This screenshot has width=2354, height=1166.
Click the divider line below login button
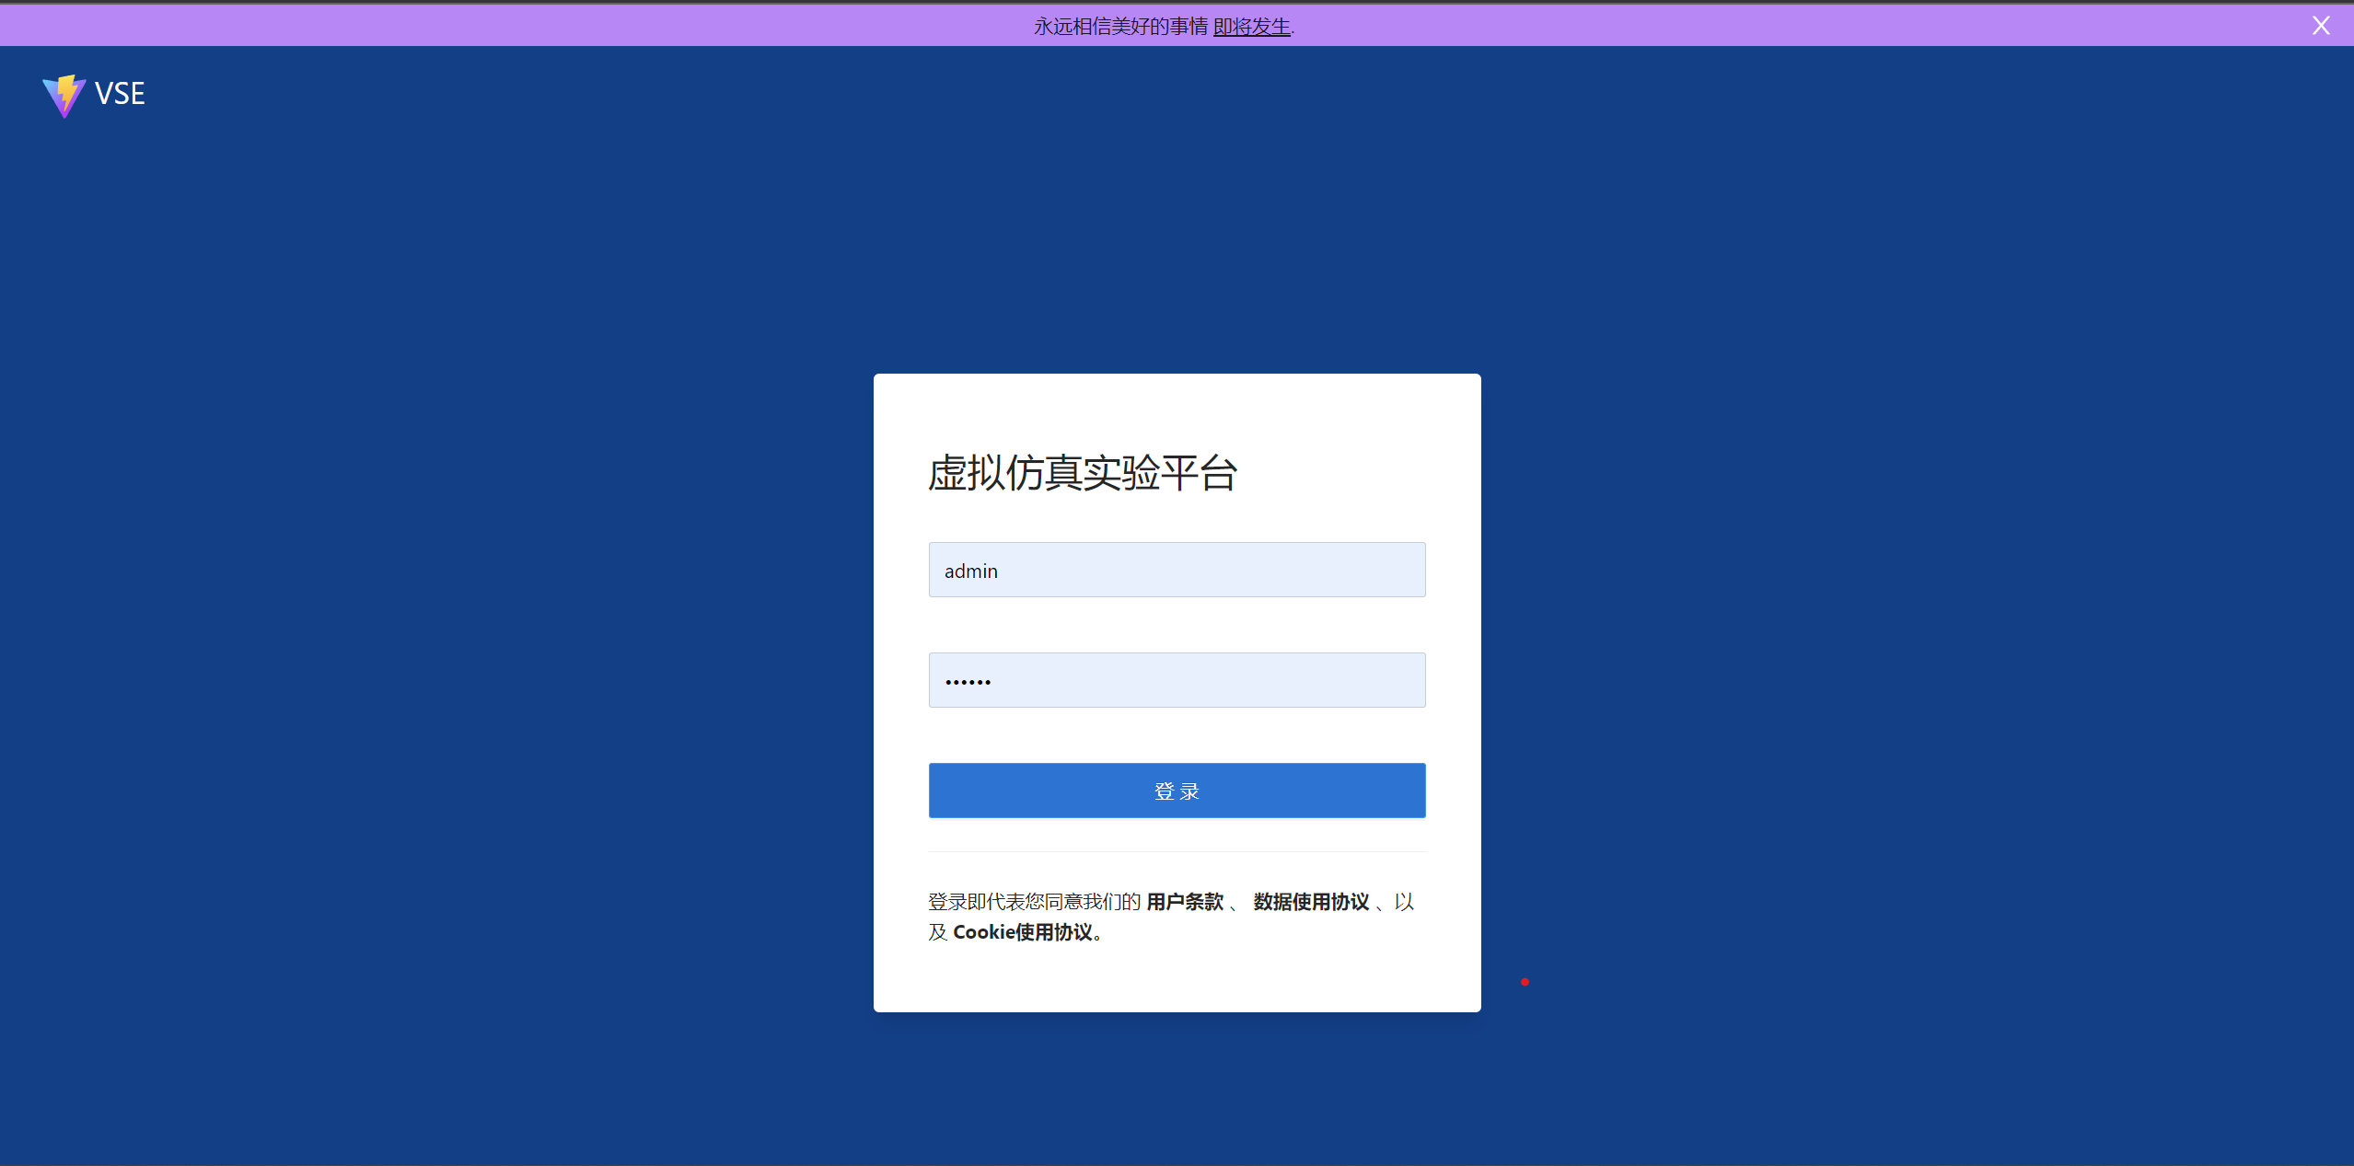pos(1177,852)
